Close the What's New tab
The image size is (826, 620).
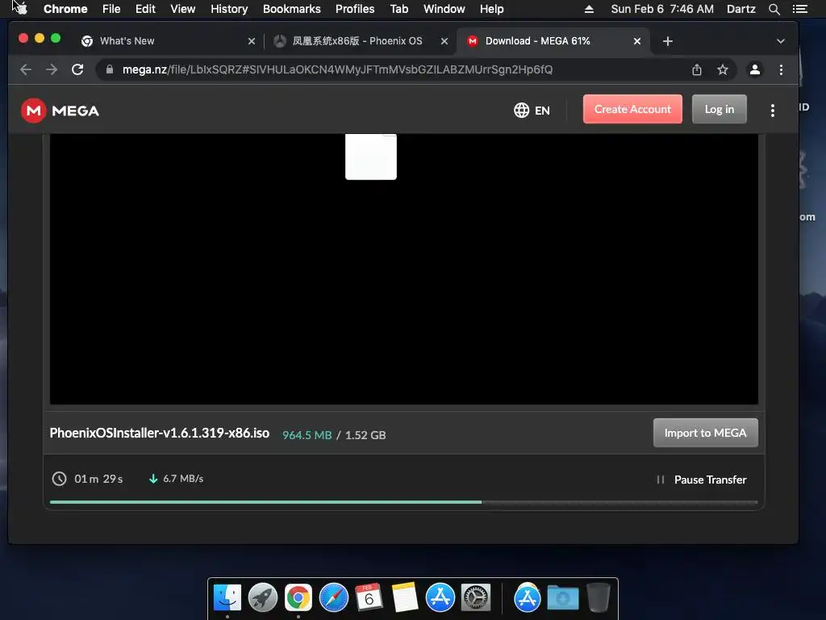point(252,41)
